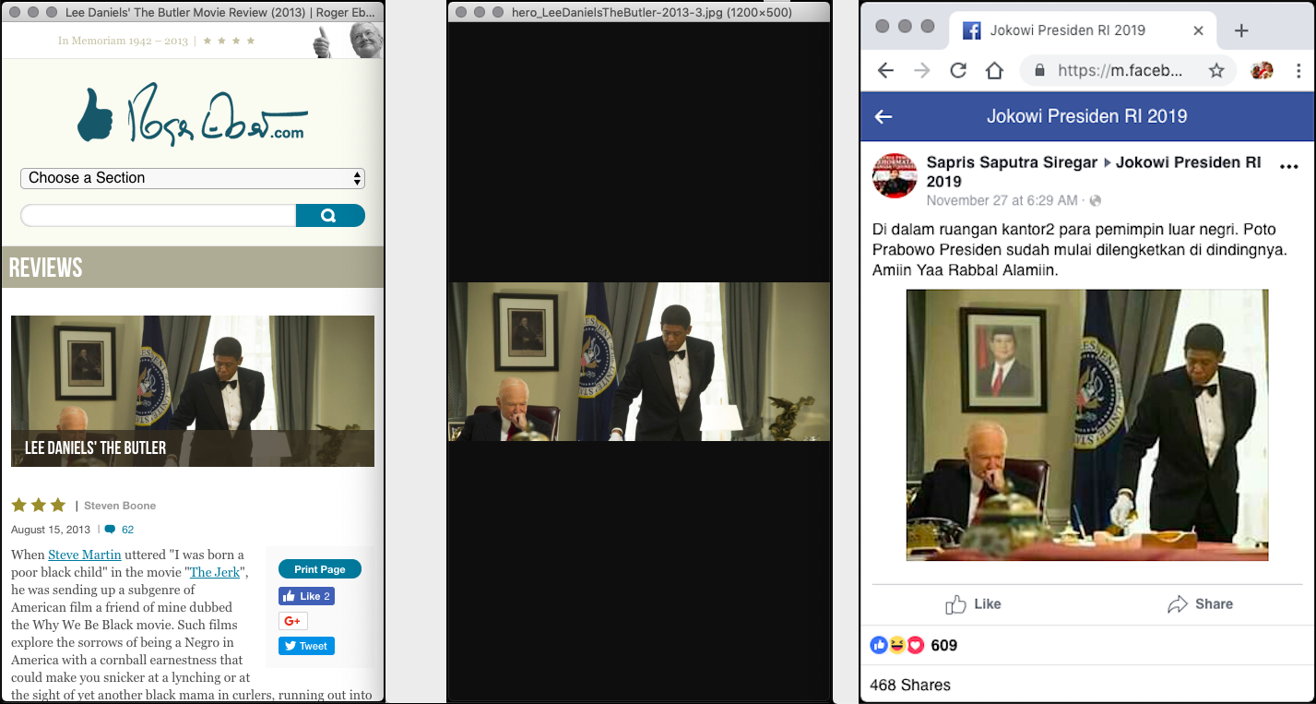Click the Google Plus share icon
The width and height of the screenshot is (1316, 704).
[292, 621]
